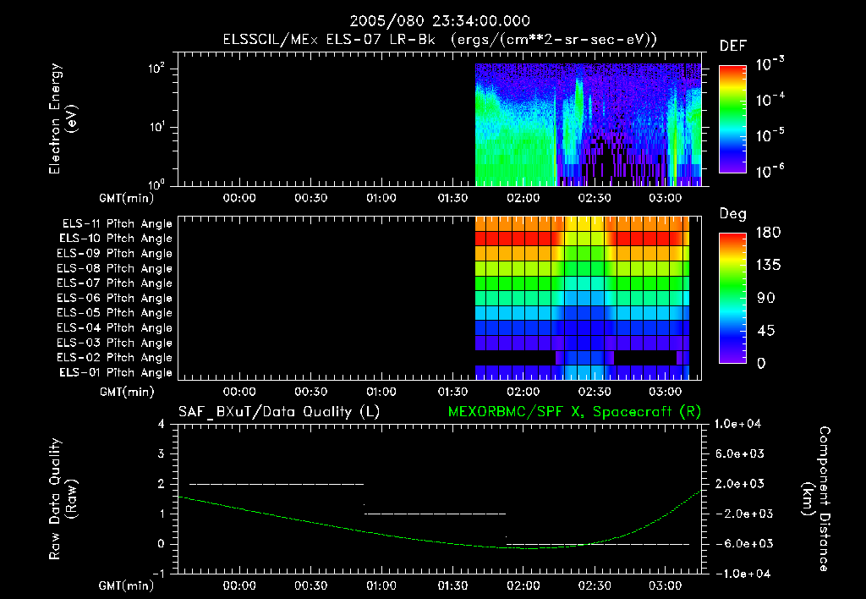The image size is (866, 599).
Task: Select the 'ELS-07 Pitch Angle' row label
Action: pos(114,283)
